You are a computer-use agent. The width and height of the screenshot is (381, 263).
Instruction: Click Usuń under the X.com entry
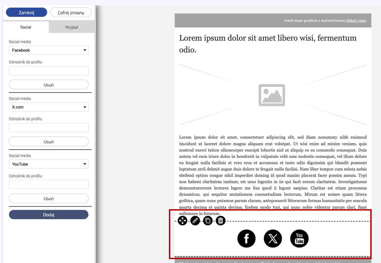[x=49, y=141]
